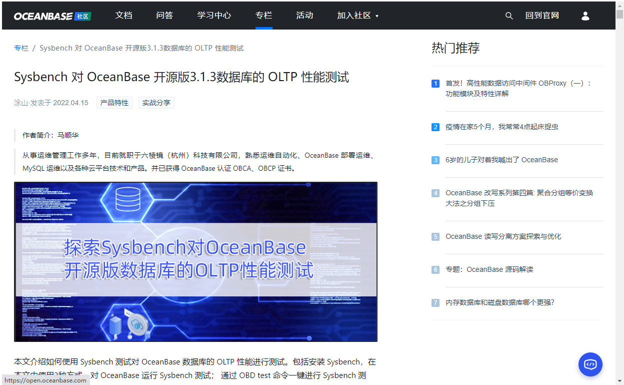The width and height of the screenshot is (624, 385).
Task: Open the search magnifier icon
Action: [509, 16]
